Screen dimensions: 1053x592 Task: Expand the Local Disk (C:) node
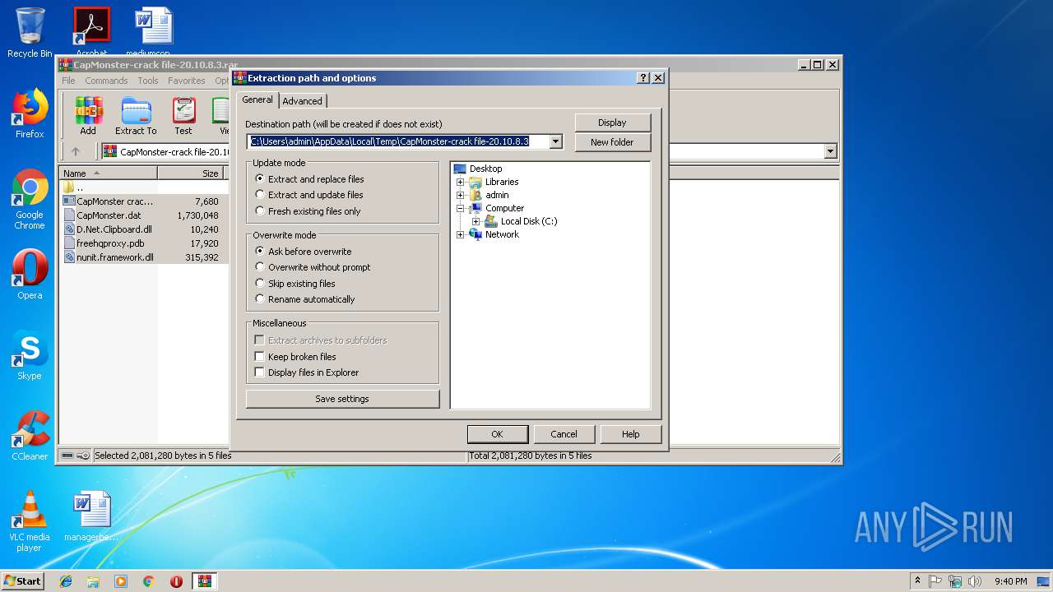475,221
